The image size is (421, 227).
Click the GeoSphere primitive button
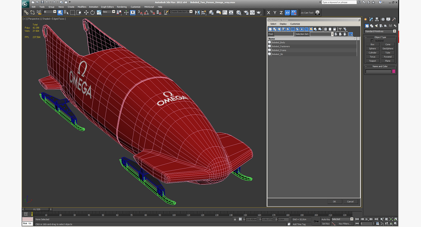coord(388,49)
